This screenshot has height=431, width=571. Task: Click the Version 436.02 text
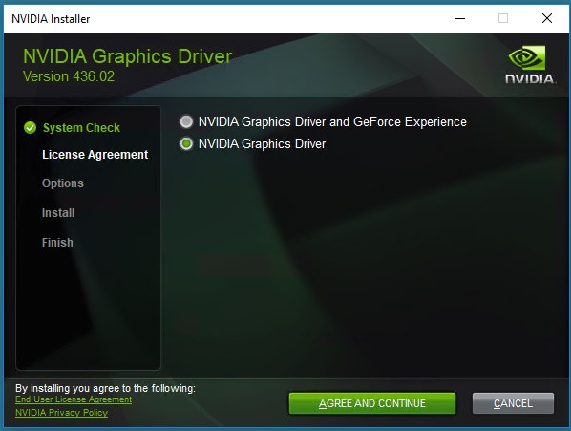[69, 76]
